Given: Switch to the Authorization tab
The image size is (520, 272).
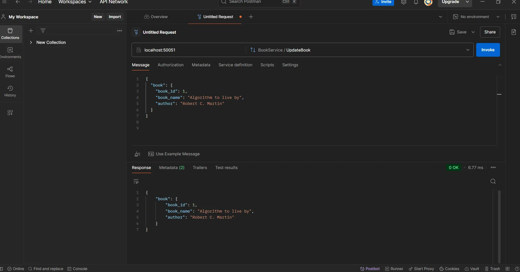Looking at the screenshot, I should click(170, 65).
